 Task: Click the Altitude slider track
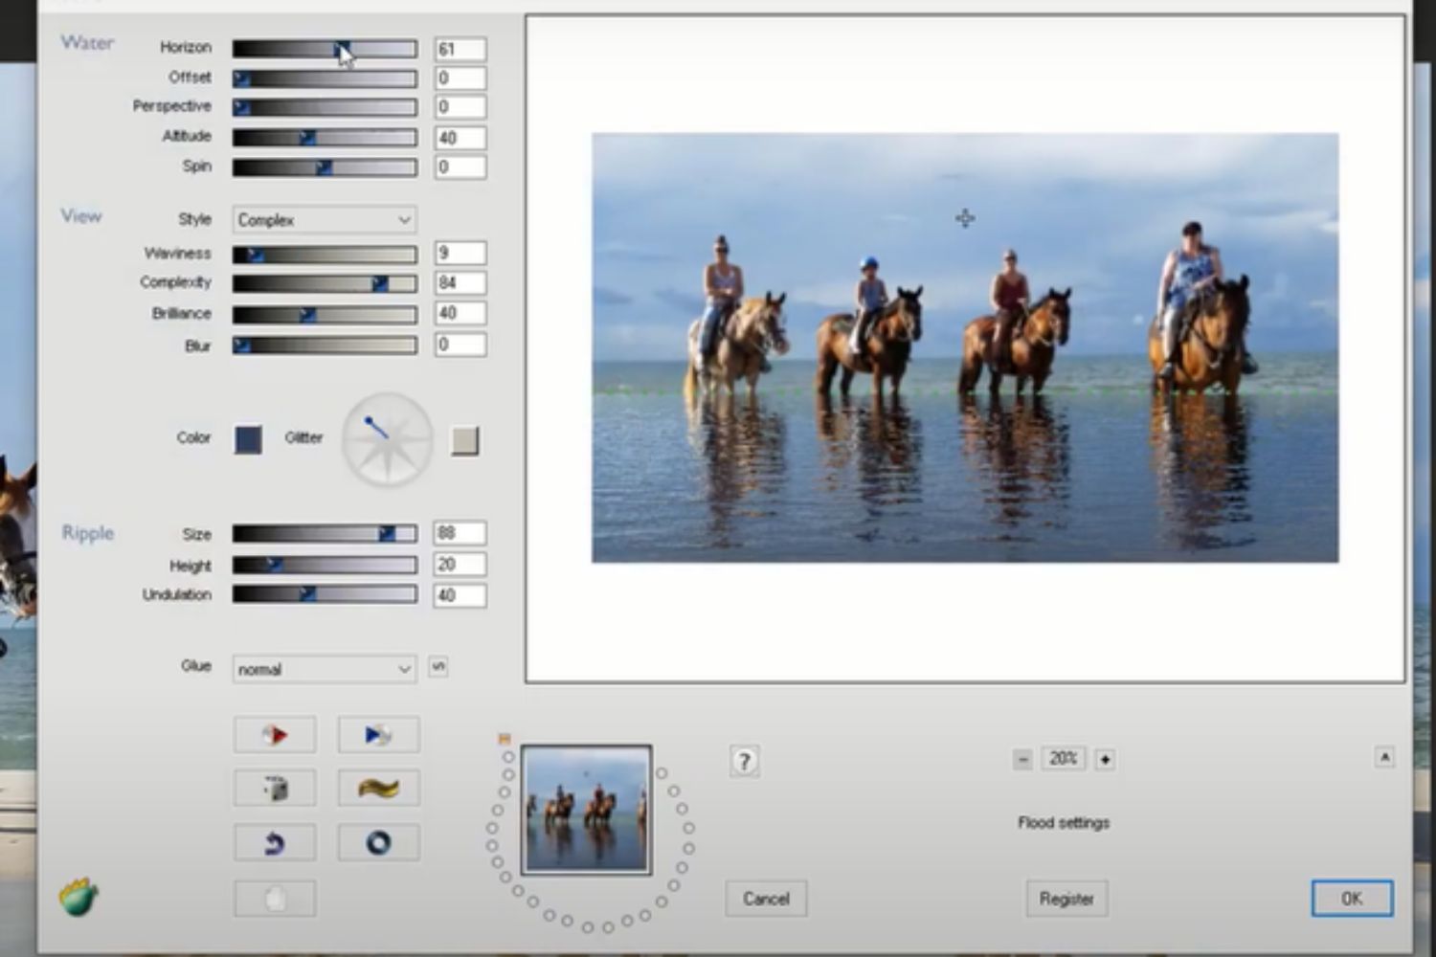point(325,138)
